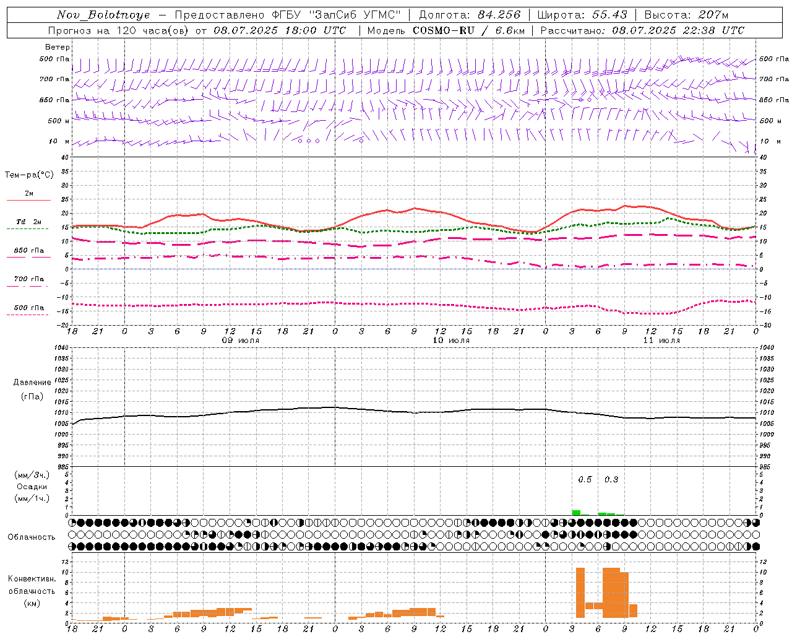This screenshot has height=634, width=792.
Task: Click the solid red 2м temperature curve
Action: [x=415, y=209]
